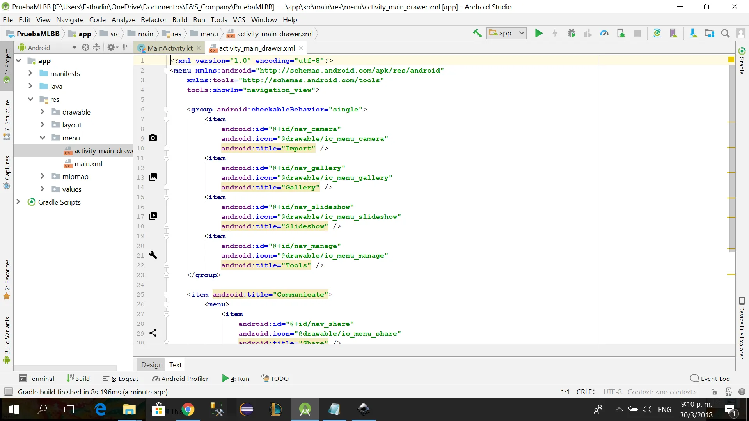The image size is (749, 421).
Task: Switch to the Design view tab
Action: (x=152, y=364)
